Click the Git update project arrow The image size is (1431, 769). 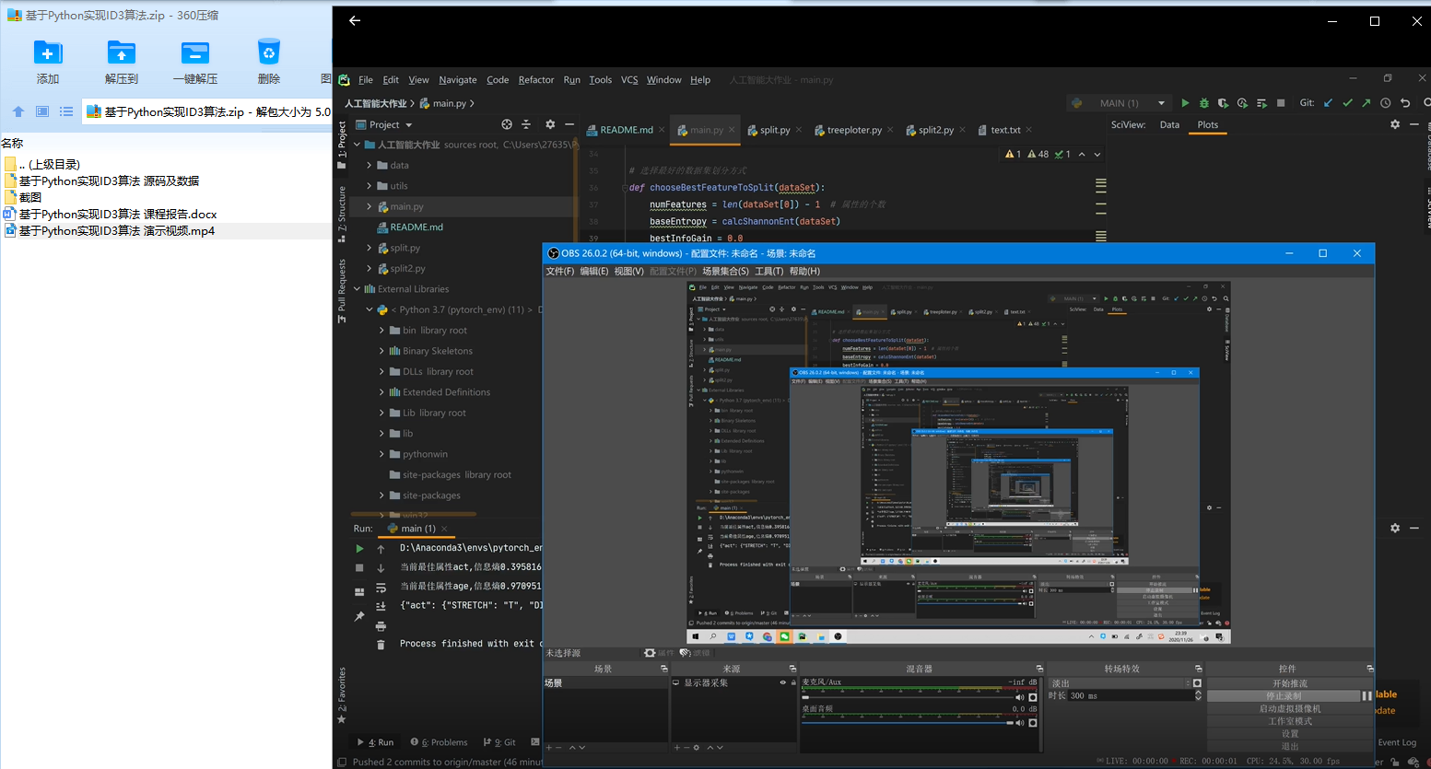click(1328, 103)
